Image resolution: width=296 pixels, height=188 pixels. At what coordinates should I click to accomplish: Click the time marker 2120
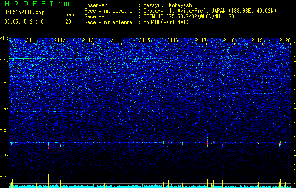(x=285, y=40)
